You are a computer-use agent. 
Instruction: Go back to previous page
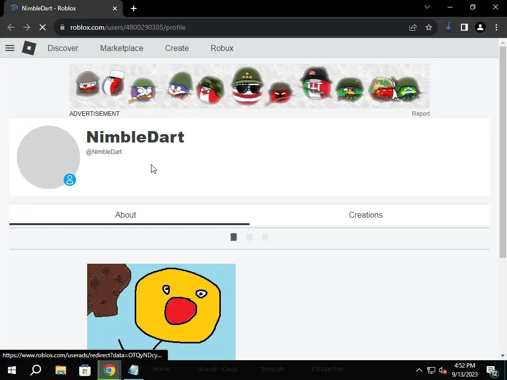coord(11,28)
